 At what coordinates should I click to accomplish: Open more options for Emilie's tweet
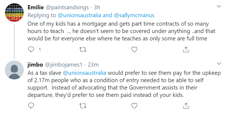tap(219, 6)
